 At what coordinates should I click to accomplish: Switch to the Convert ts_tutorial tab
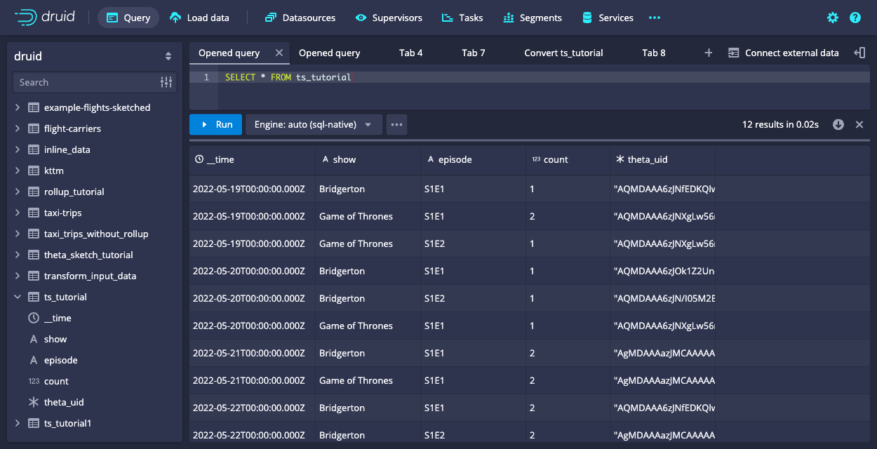point(563,53)
